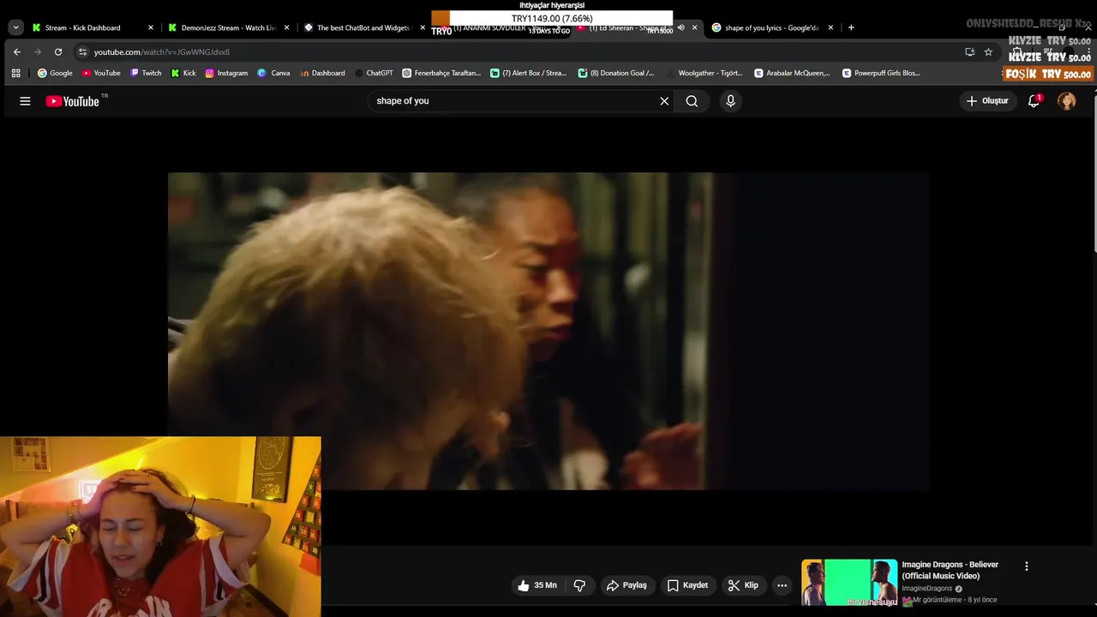
Task: Click the install/cast icon in address bar
Action: 969,51
